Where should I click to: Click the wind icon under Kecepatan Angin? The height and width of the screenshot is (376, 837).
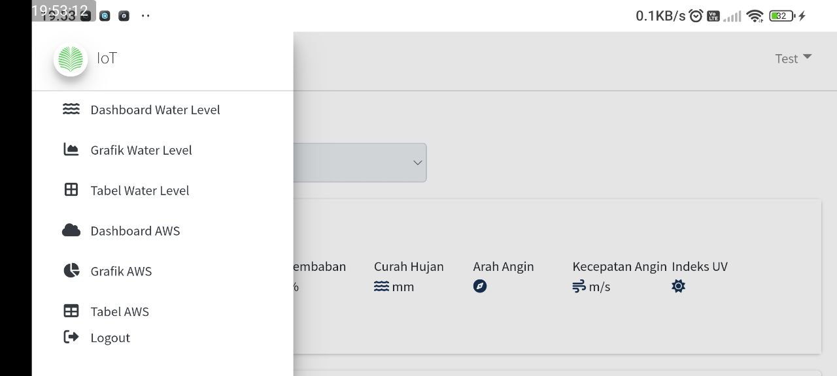[x=579, y=287]
